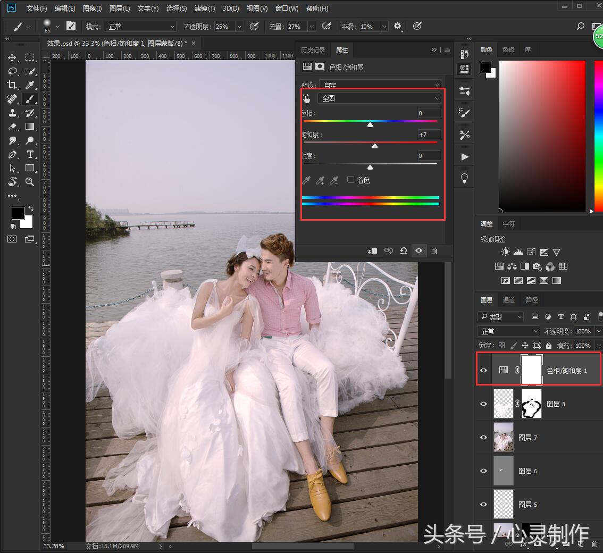Open the 滤镜(T) menu
Screen dimensions: 603x553
(x=205, y=8)
